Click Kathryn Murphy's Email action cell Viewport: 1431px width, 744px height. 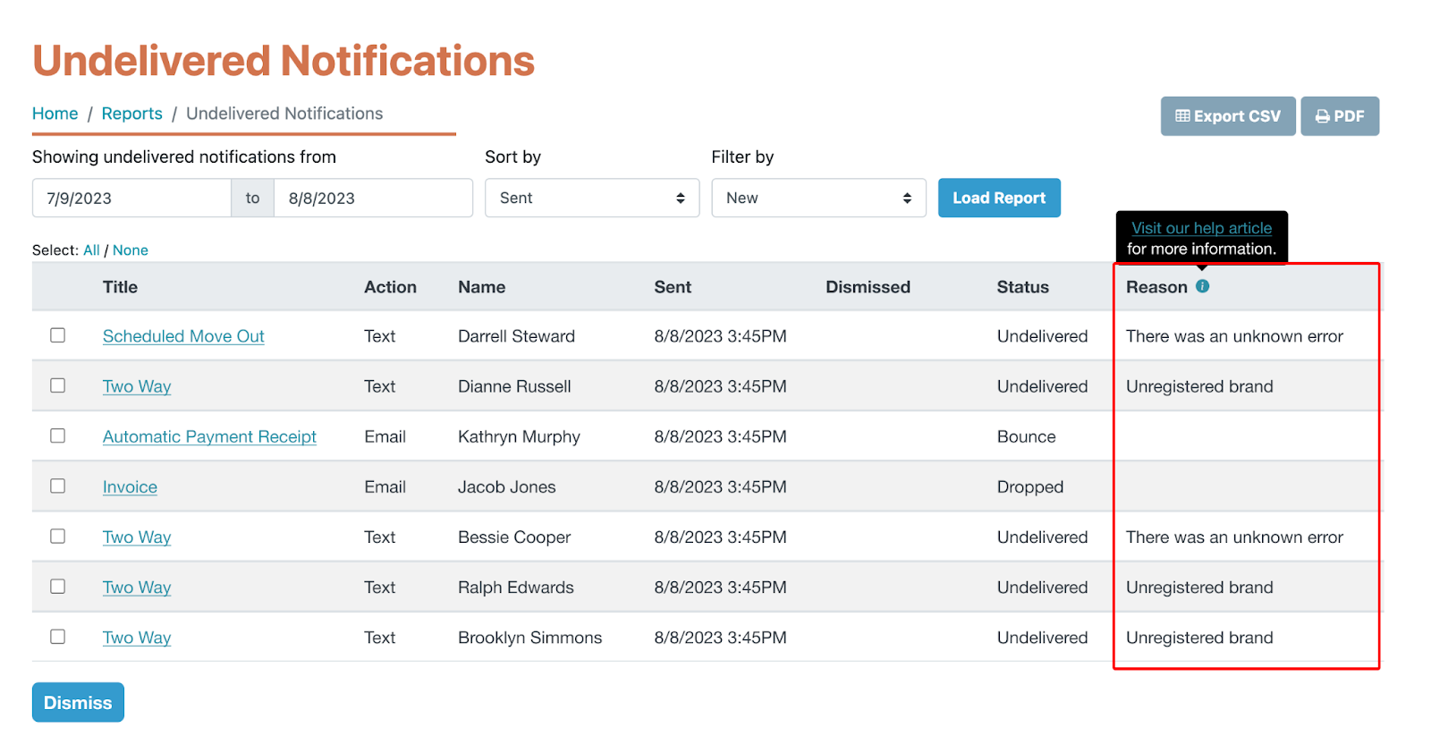pyautogui.click(x=385, y=436)
